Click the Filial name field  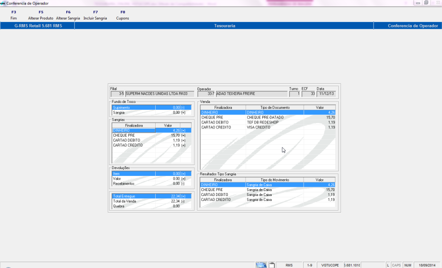160,94
